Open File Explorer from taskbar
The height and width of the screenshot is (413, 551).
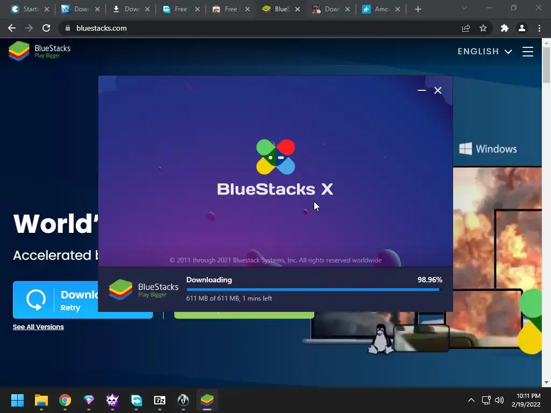[41, 400]
